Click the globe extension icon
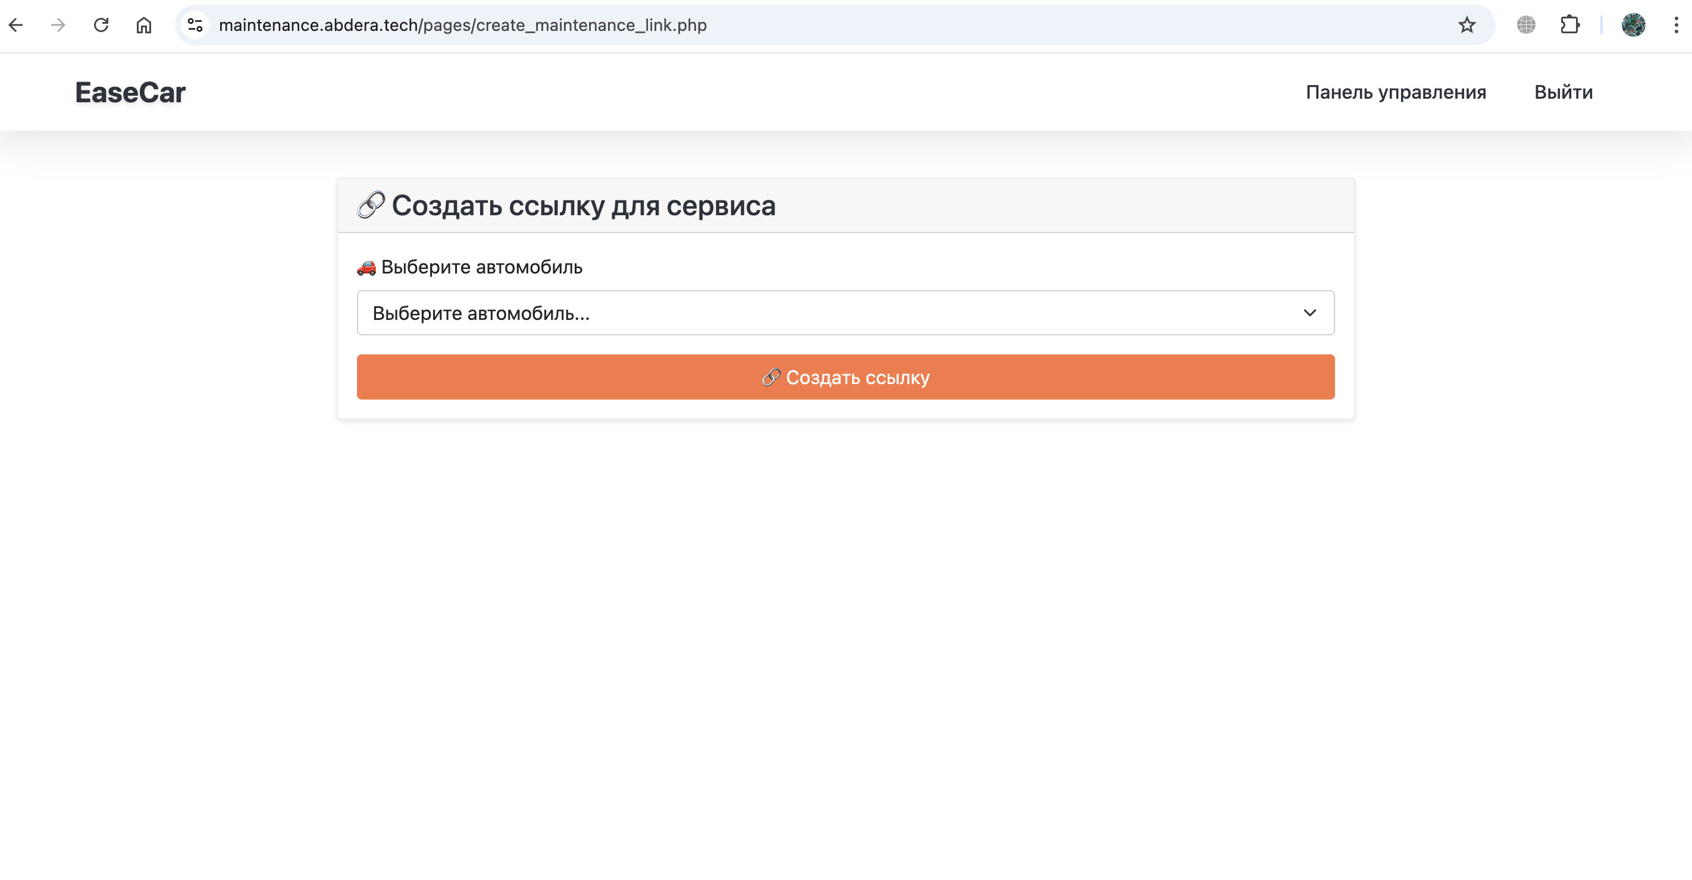This screenshot has height=880, width=1692. tap(1526, 25)
